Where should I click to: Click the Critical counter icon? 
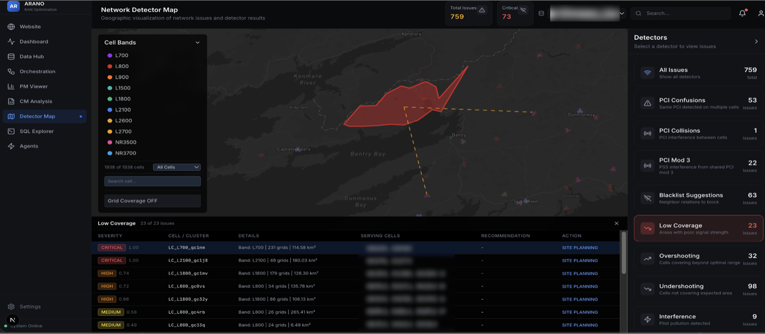523,10
